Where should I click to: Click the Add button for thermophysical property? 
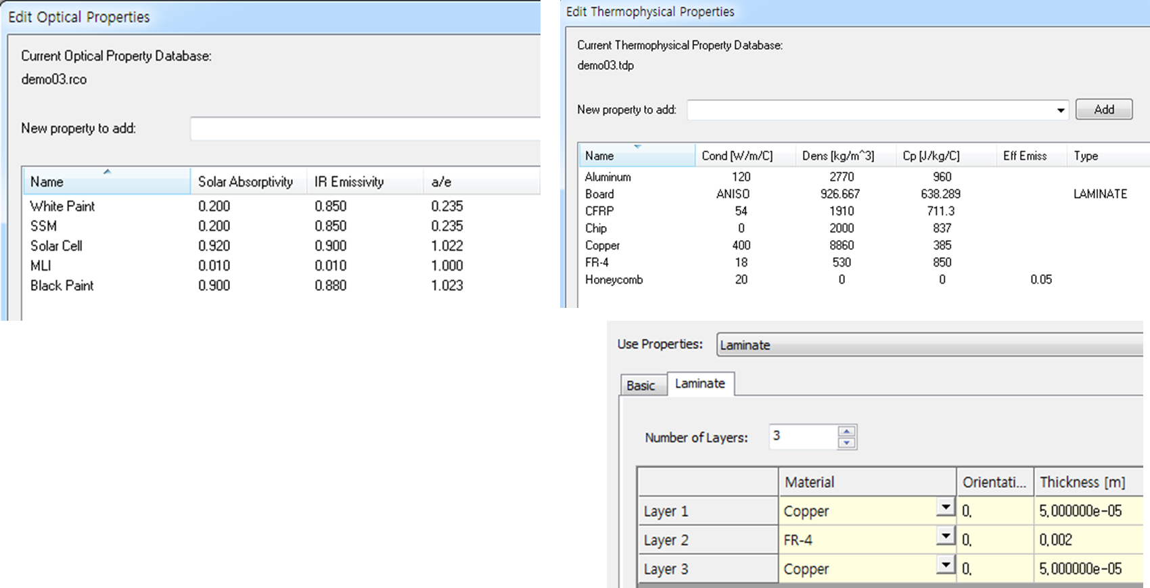1103,109
